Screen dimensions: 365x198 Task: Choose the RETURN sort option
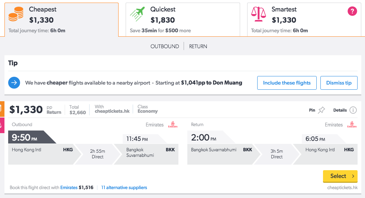[x=198, y=46]
